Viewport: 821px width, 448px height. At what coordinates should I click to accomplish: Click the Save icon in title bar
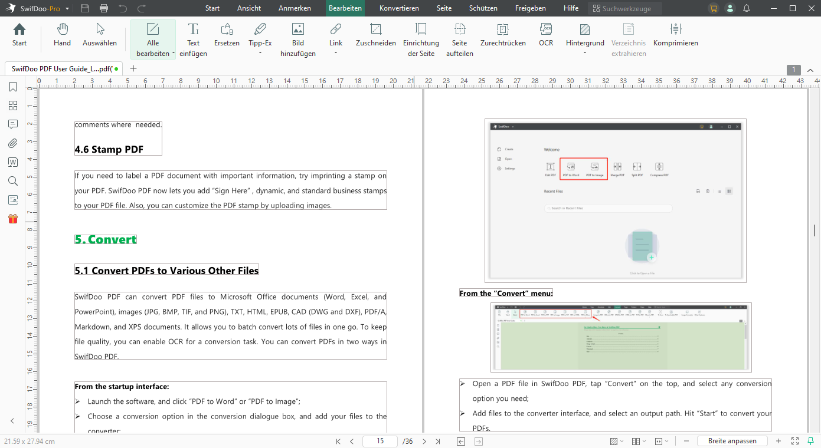85,8
